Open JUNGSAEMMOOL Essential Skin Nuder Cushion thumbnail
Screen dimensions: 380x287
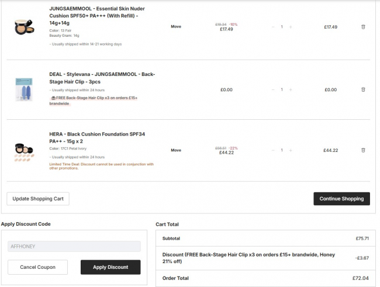pos(25,27)
